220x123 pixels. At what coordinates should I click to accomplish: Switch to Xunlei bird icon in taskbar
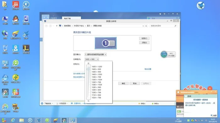39,120
